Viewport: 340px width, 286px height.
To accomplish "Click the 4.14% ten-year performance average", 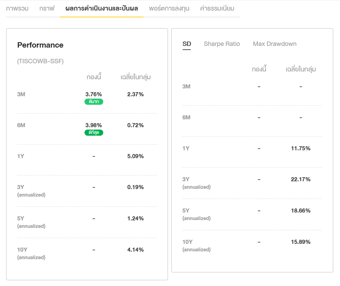I will click(x=135, y=250).
